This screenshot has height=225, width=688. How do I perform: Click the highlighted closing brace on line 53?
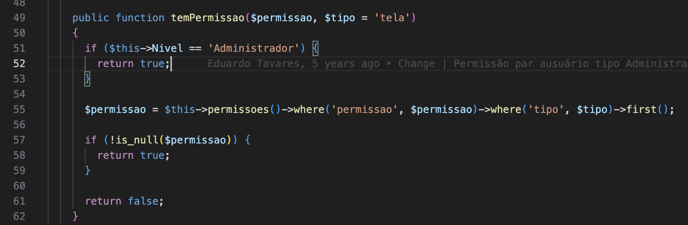pos(87,79)
